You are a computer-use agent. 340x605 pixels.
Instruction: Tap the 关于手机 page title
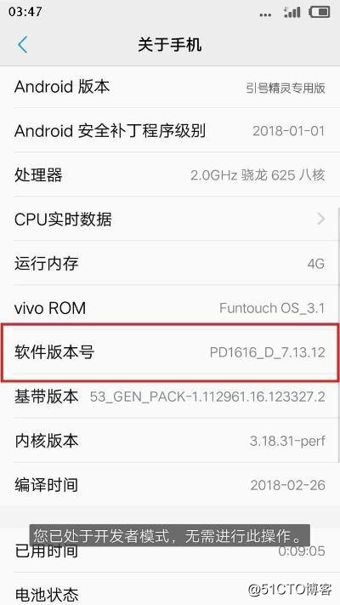(x=170, y=45)
